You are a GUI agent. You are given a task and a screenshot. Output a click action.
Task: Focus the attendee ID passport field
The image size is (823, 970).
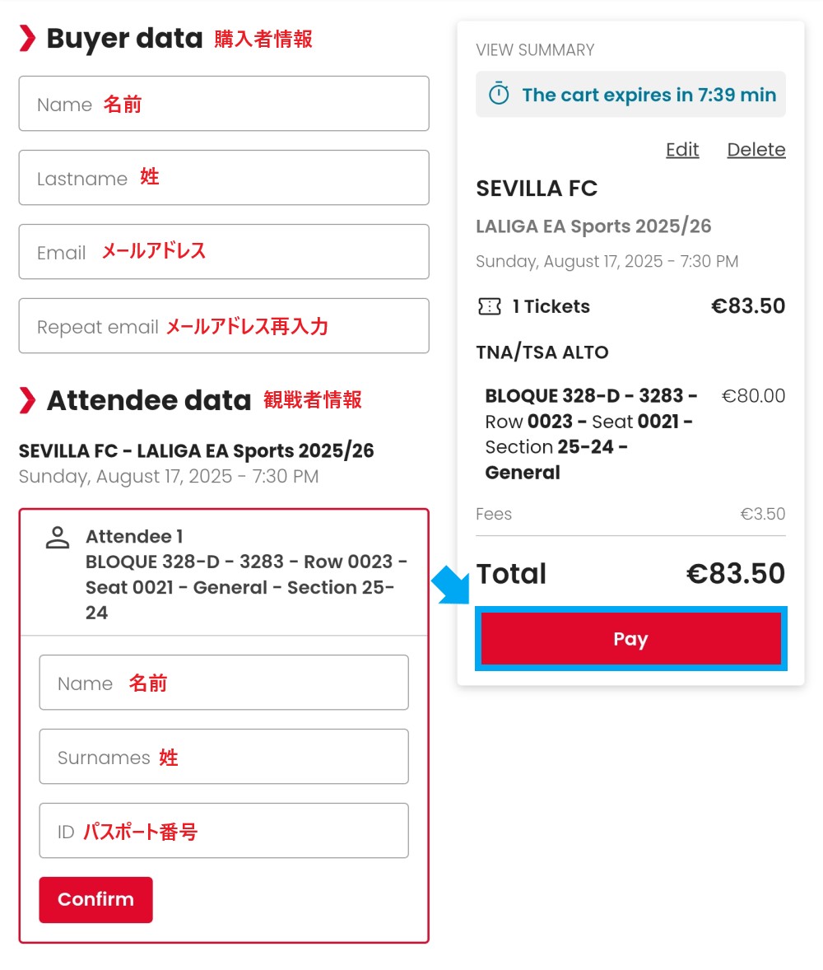click(224, 831)
